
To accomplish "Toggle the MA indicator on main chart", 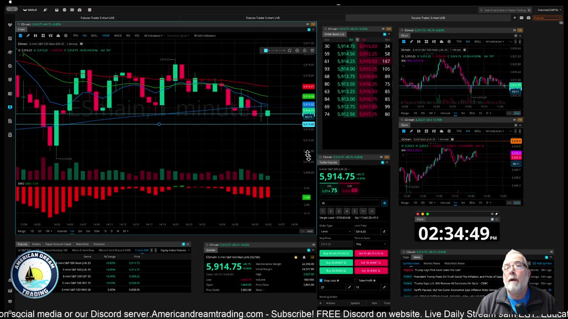I will click(84, 35).
